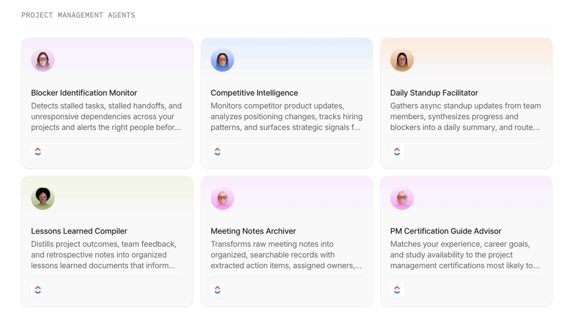Open the Blocker Identification Monitor title
This screenshot has width=566, height=314.
pos(84,93)
